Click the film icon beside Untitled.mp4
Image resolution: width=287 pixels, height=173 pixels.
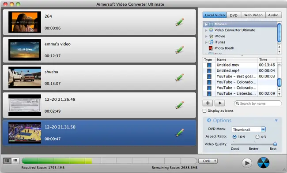pos(209,70)
